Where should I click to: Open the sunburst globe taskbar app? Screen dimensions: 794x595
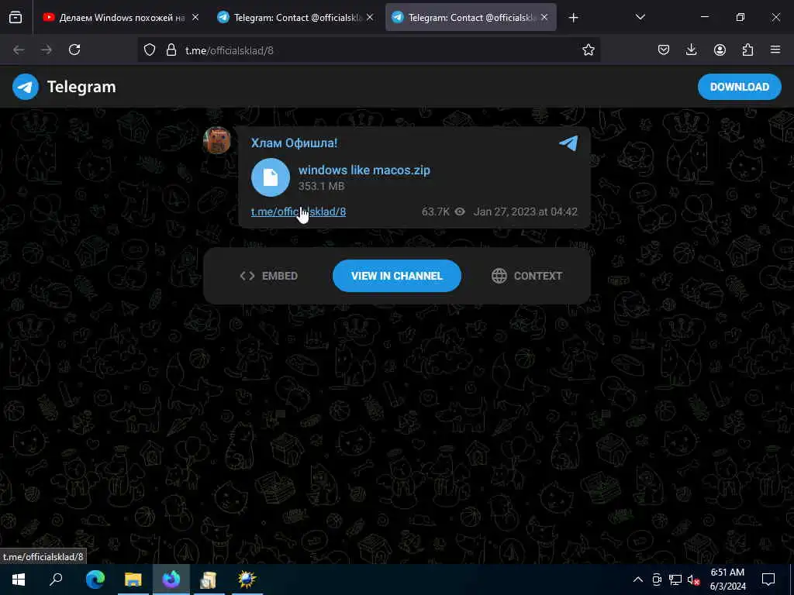247,580
